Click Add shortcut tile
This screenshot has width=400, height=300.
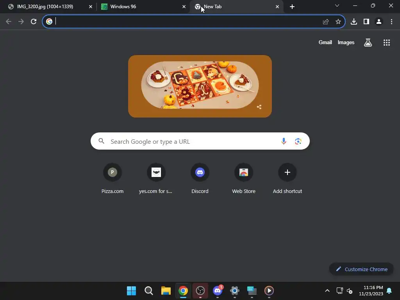coord(287,179)
